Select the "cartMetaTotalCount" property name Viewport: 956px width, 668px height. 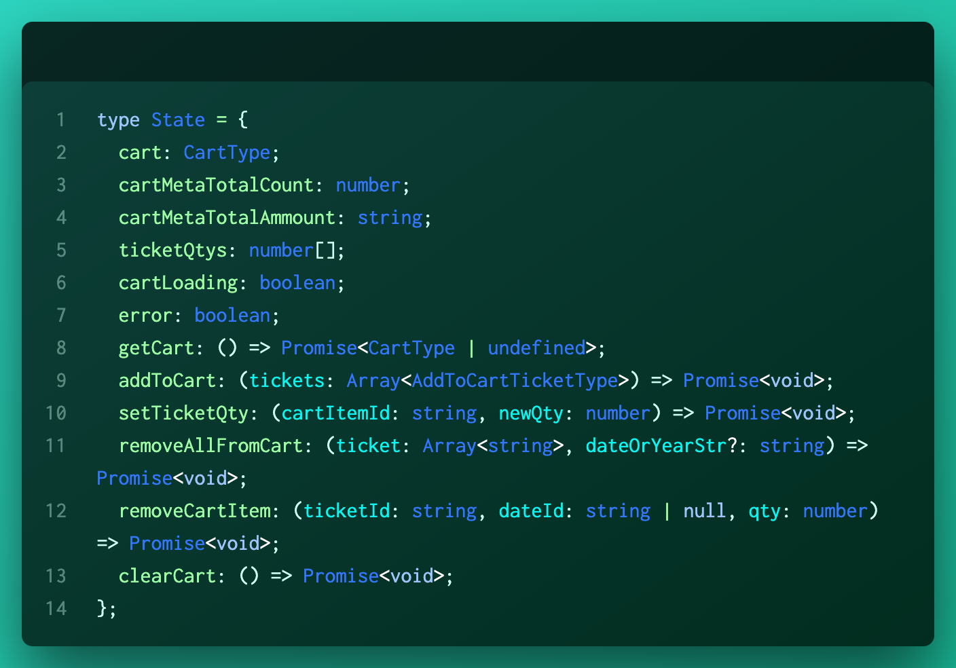click(216, 185)
